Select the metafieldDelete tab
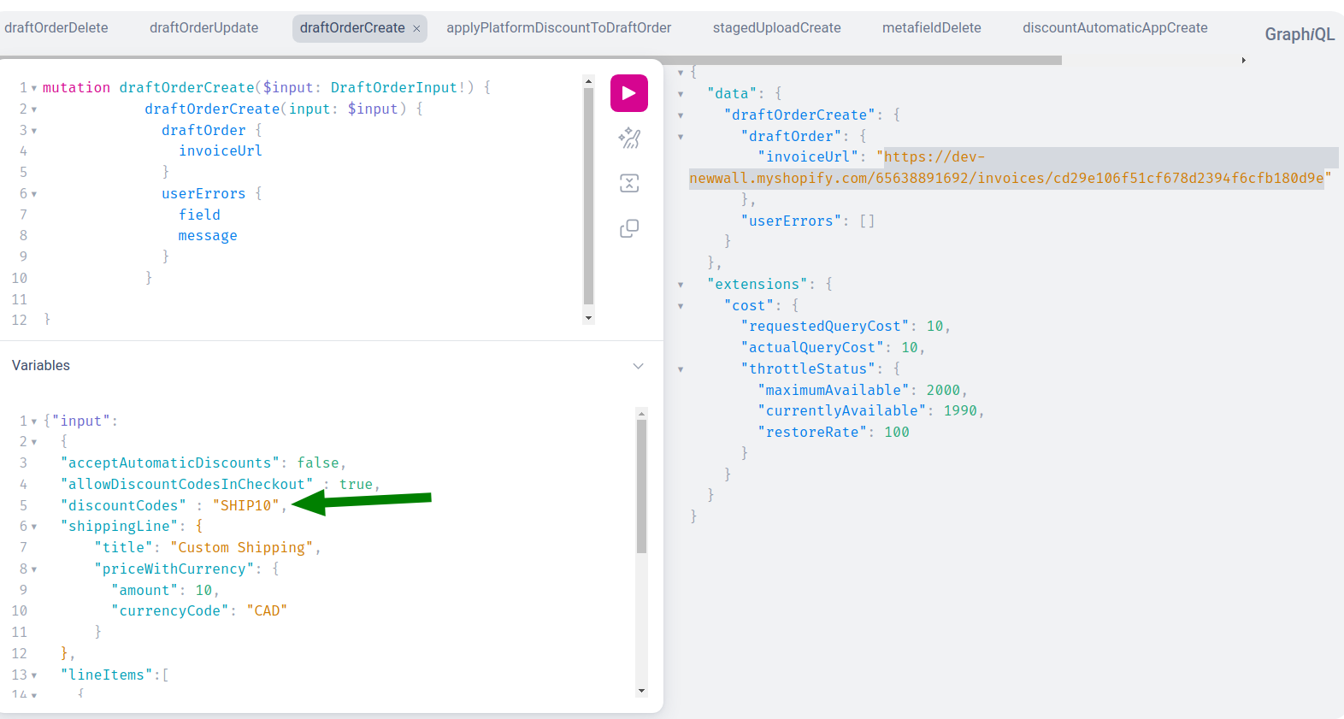Screen dimensions: 1344x719 coord(931,28)
